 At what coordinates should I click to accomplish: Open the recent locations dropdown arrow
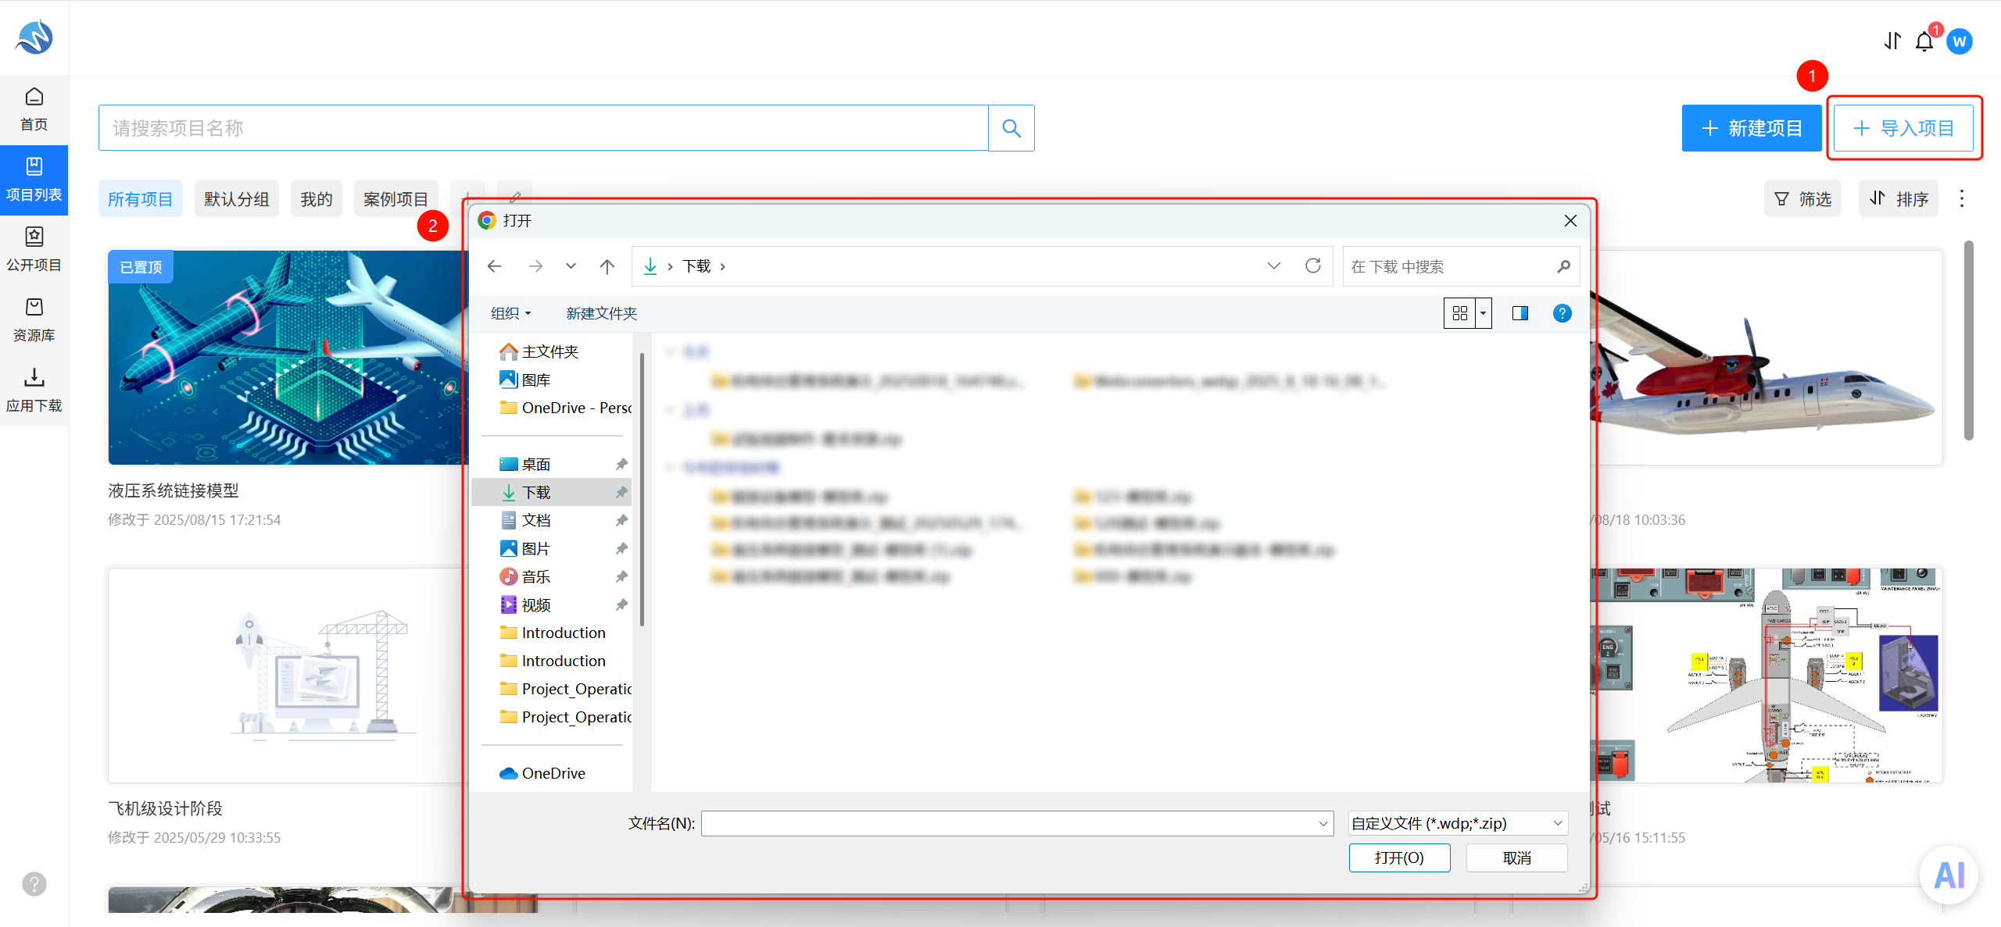[571, 266]
